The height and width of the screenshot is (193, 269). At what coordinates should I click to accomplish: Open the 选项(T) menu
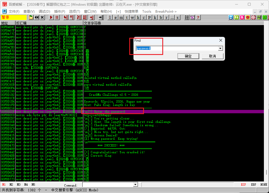tap(75, 12)
